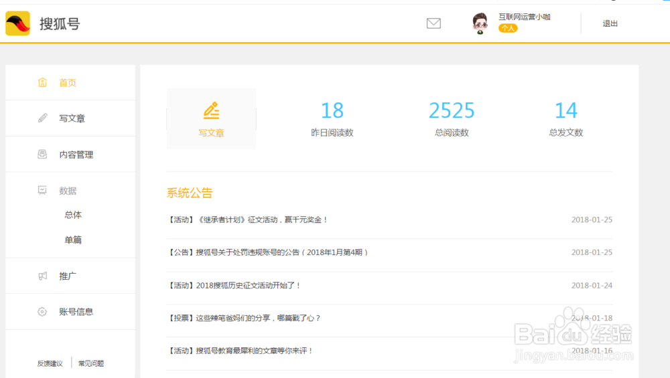Screen dimensions: 670x378
Task: Open the 辣爸爸妈们的分享 vote announcement
Action: tap(244, 318)
